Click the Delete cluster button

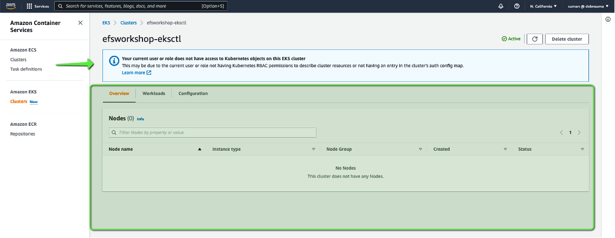567,39
